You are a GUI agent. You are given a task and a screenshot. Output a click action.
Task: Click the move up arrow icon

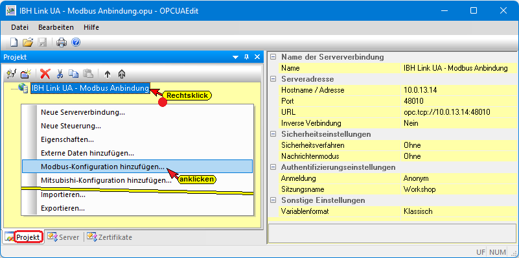pyautogui.click(x=108, y=74)
